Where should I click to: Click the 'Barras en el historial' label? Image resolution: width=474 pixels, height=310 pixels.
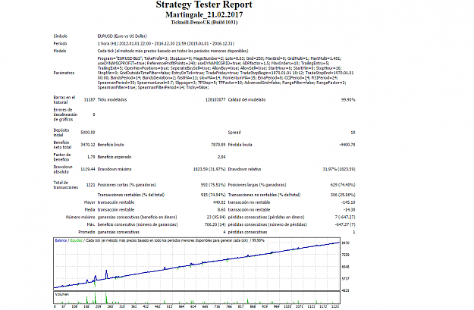[64, 100]
